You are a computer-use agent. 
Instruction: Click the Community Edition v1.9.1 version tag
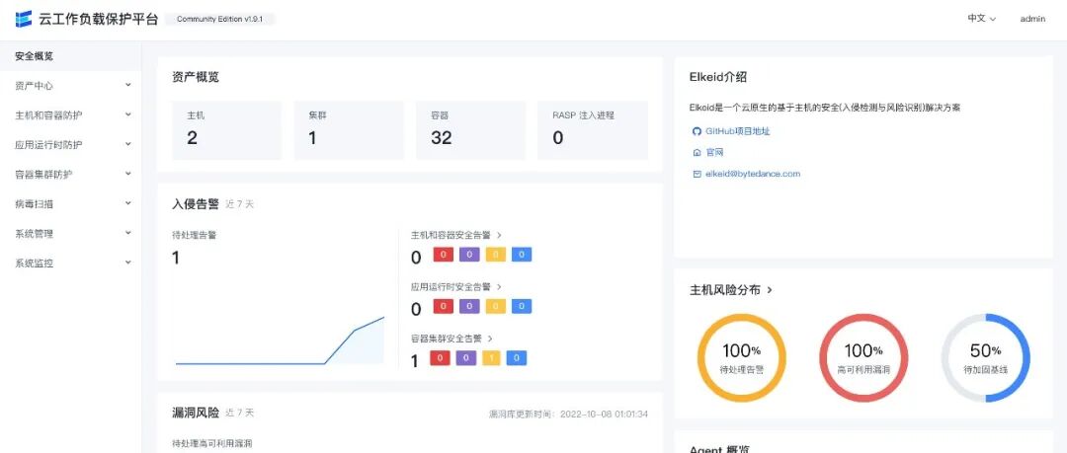coord(219,19)
